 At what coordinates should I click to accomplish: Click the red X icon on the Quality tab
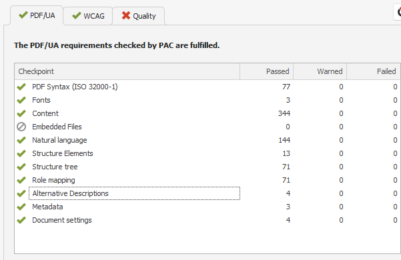(126, 15)
